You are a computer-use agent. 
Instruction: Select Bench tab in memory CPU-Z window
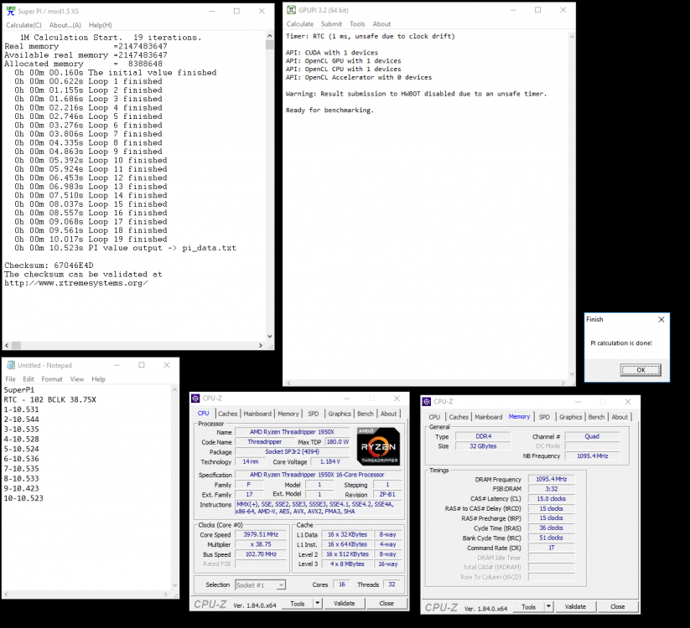596,417
